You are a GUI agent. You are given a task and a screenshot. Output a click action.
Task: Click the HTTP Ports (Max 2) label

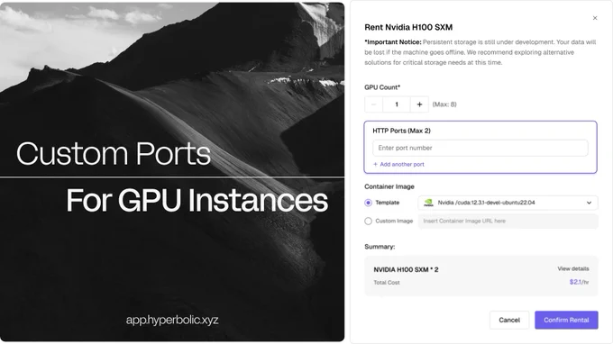point(401,131)
